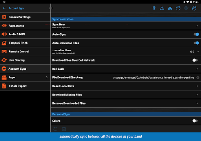Click the Apps Android robot icon
This screenshot has height=141, width=201.
point(4,77)
